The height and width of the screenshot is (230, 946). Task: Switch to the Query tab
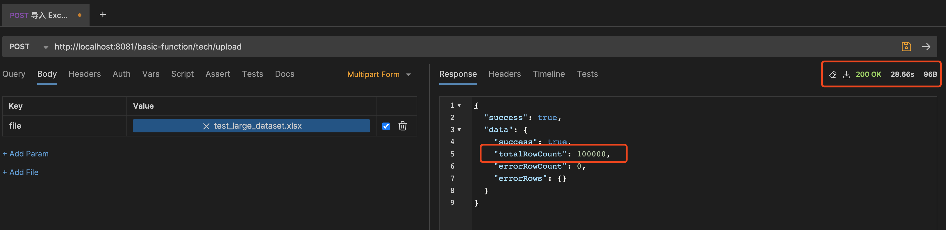[x=14, y=74]
